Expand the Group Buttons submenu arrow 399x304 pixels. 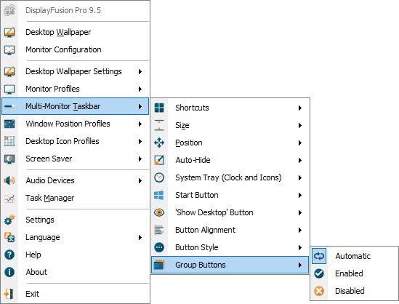point(300,265)
